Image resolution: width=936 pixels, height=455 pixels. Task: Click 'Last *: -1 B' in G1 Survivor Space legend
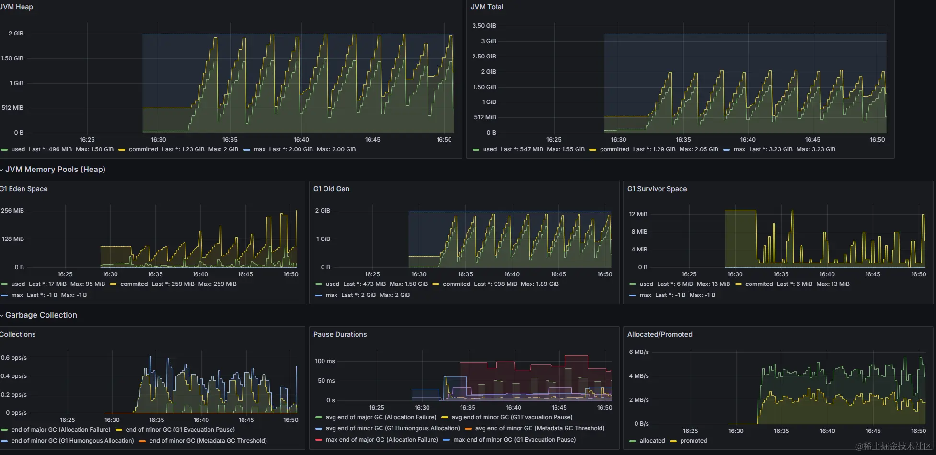pos(670,295)
